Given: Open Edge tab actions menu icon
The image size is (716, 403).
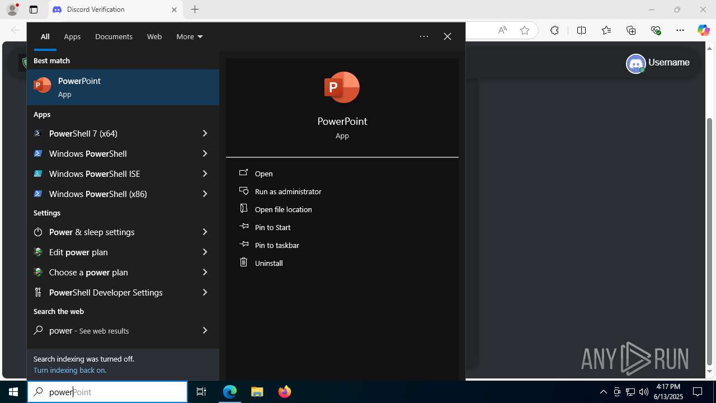Looking at the screenshot, I should pos(34,10).
